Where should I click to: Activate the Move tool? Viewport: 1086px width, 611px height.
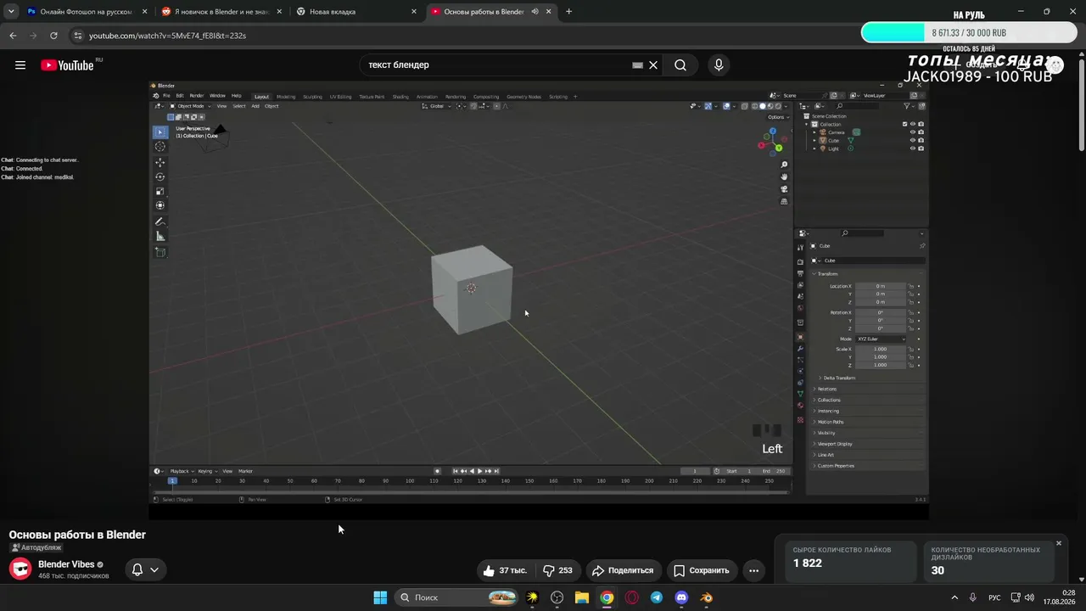(x=160, y=162)
